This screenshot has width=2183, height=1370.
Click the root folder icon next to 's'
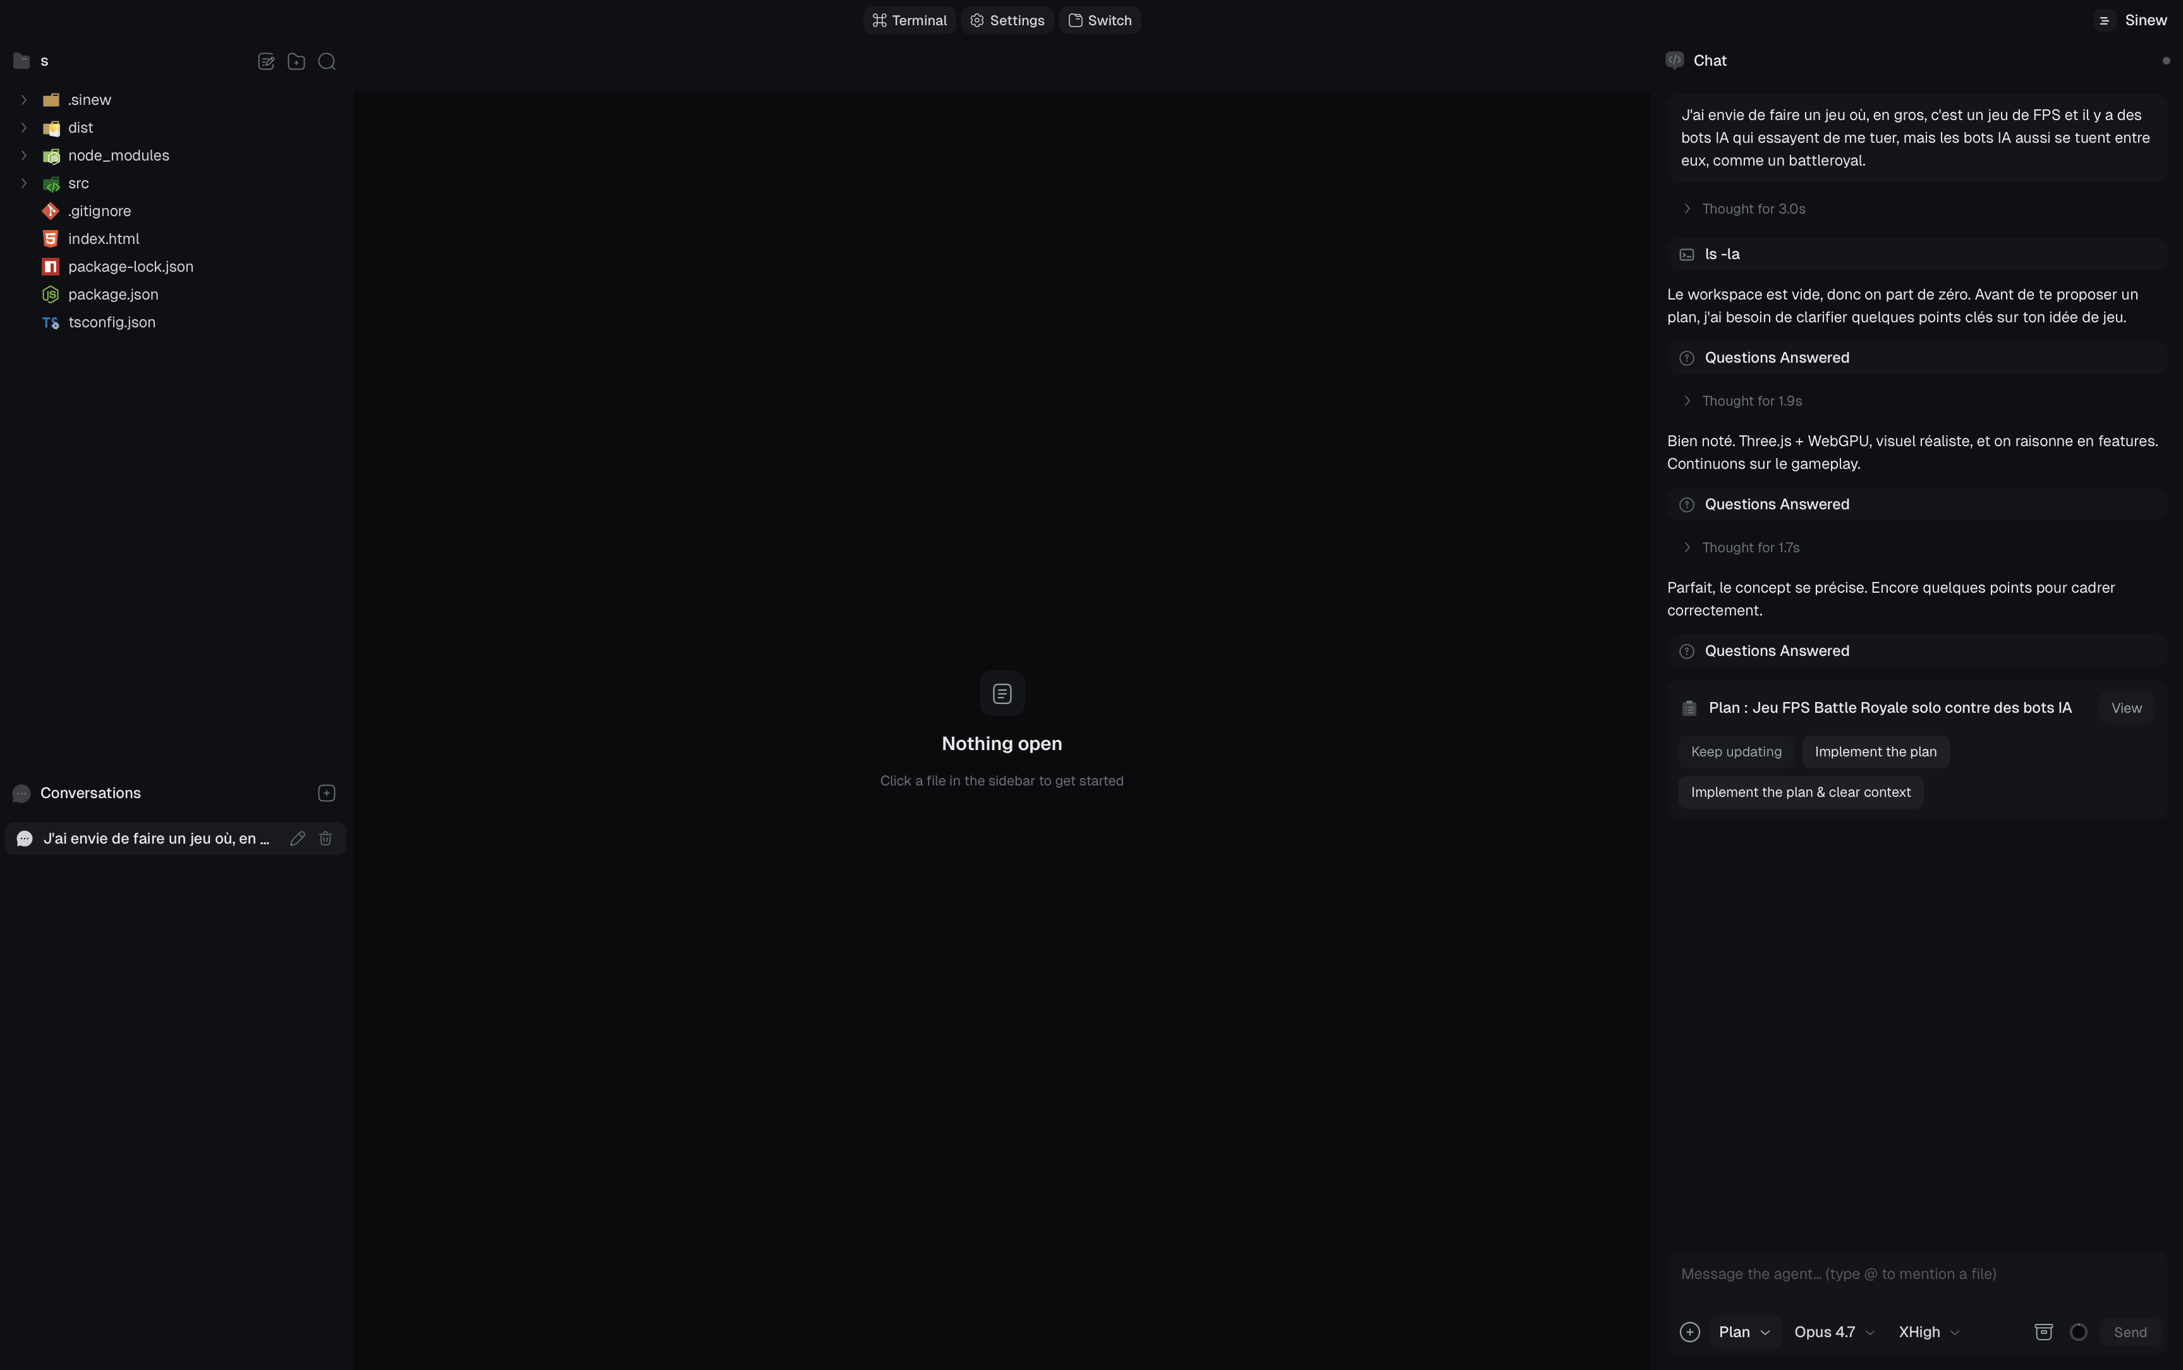tap(21, 61)
